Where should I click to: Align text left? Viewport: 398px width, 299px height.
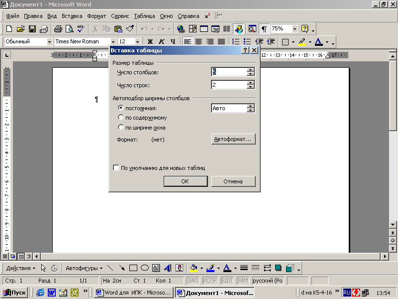pyautogui.click(x=188, y=41)
